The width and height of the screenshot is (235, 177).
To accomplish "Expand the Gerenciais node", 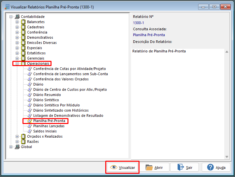I will 17,58.
